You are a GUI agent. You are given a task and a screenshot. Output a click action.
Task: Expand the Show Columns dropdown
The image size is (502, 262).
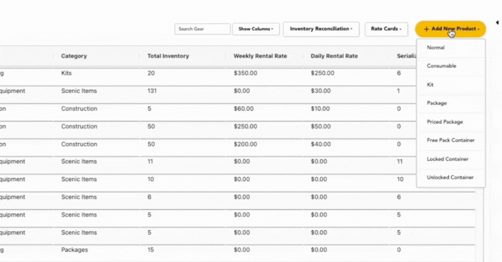click(256, 29)
